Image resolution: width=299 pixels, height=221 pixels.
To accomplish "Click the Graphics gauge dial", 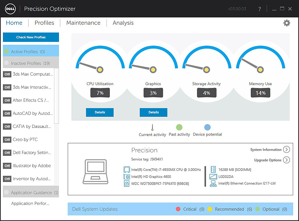I will (x=153, y=60).
